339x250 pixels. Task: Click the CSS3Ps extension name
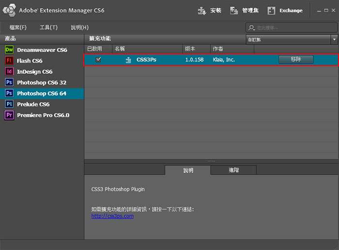[x=146, y=59]
